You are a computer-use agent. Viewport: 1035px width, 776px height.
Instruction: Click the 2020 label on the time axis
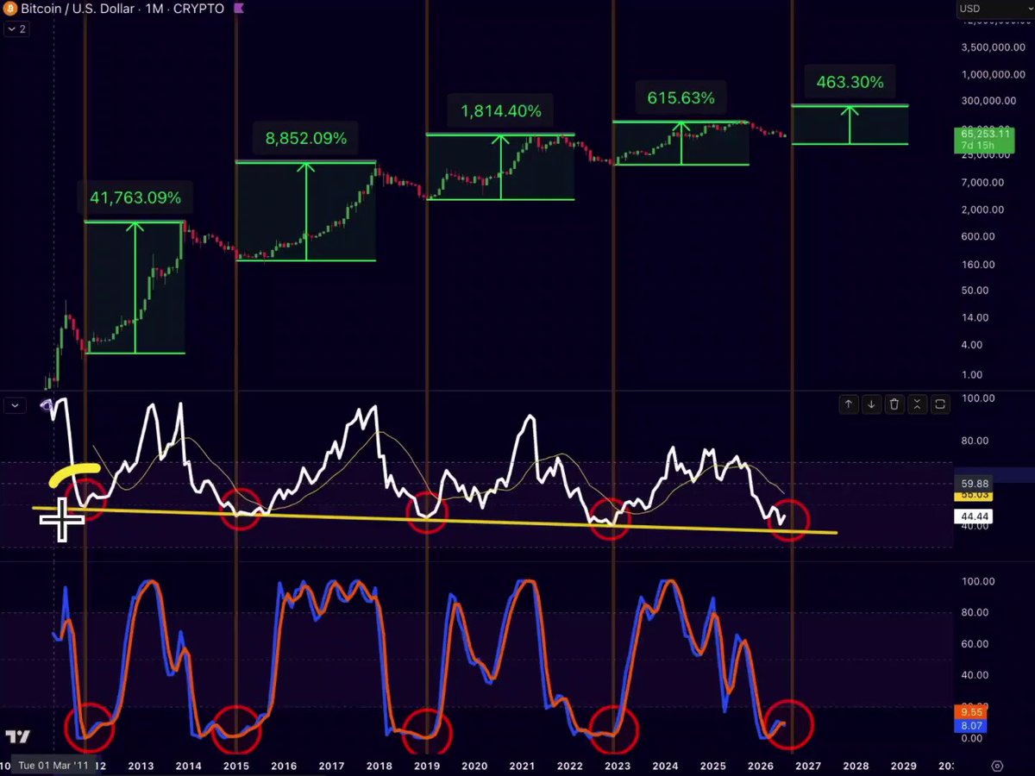(x=474, y=766)
